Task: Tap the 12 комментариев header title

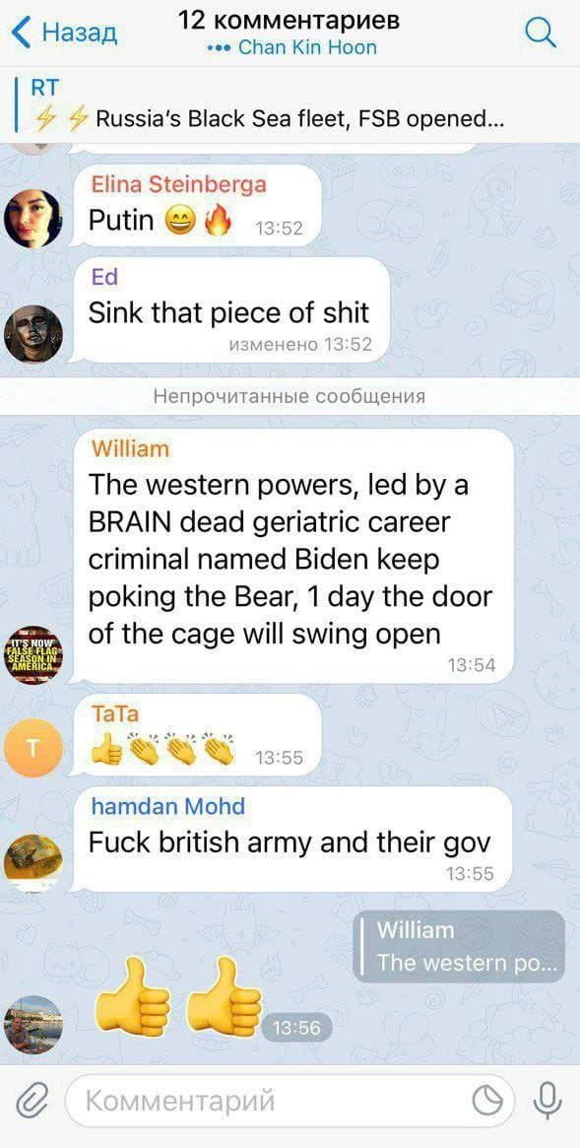Action: coord(290,20)
